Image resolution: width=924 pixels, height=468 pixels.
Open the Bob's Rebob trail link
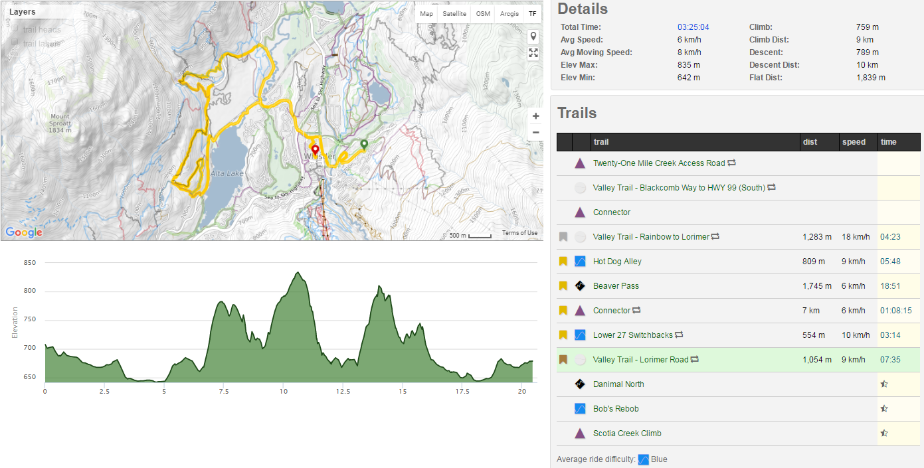(616, 409)
